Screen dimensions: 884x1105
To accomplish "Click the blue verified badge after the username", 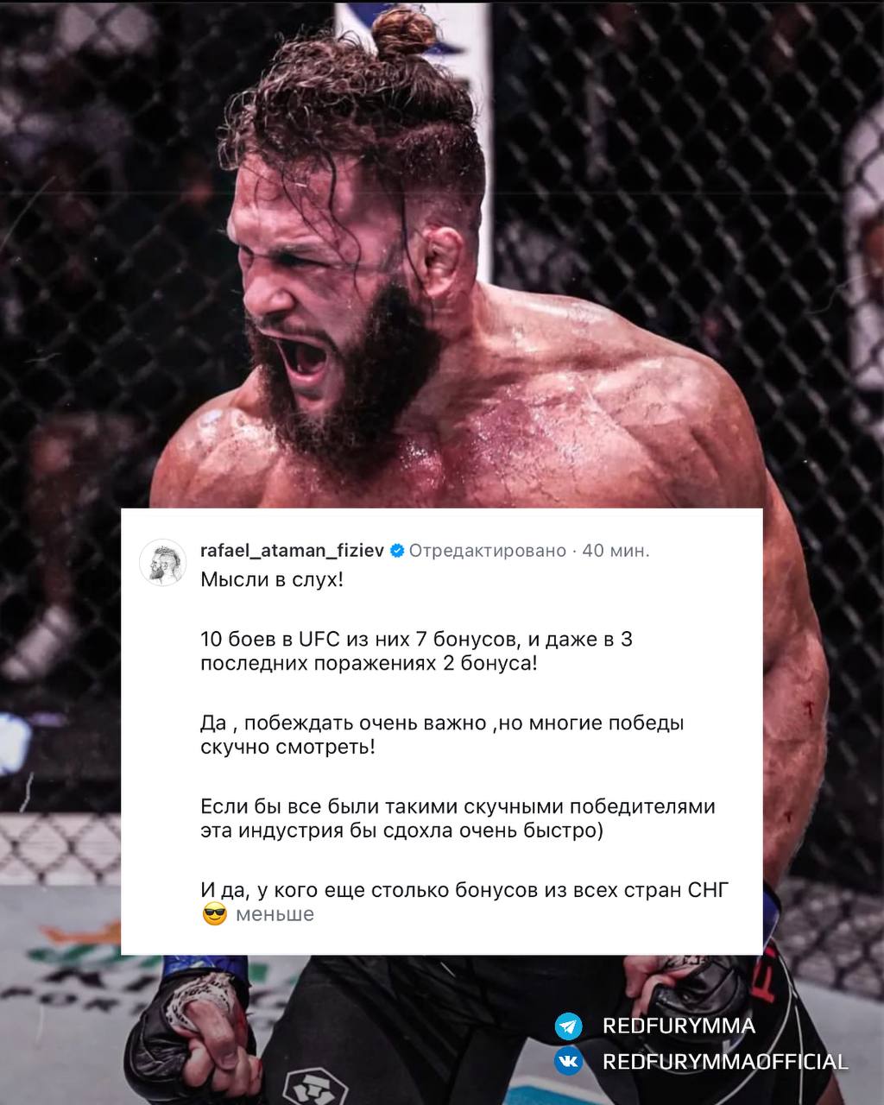I will coord(396,551).
